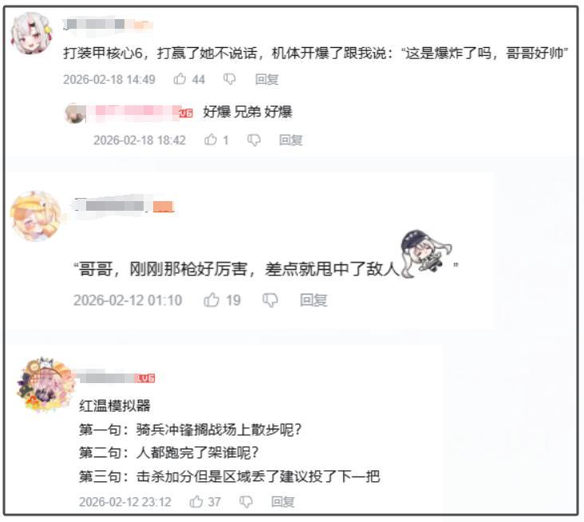Click the pink blurred username of reply author
This screenshot has height=522, width=584.
point(133,112)
